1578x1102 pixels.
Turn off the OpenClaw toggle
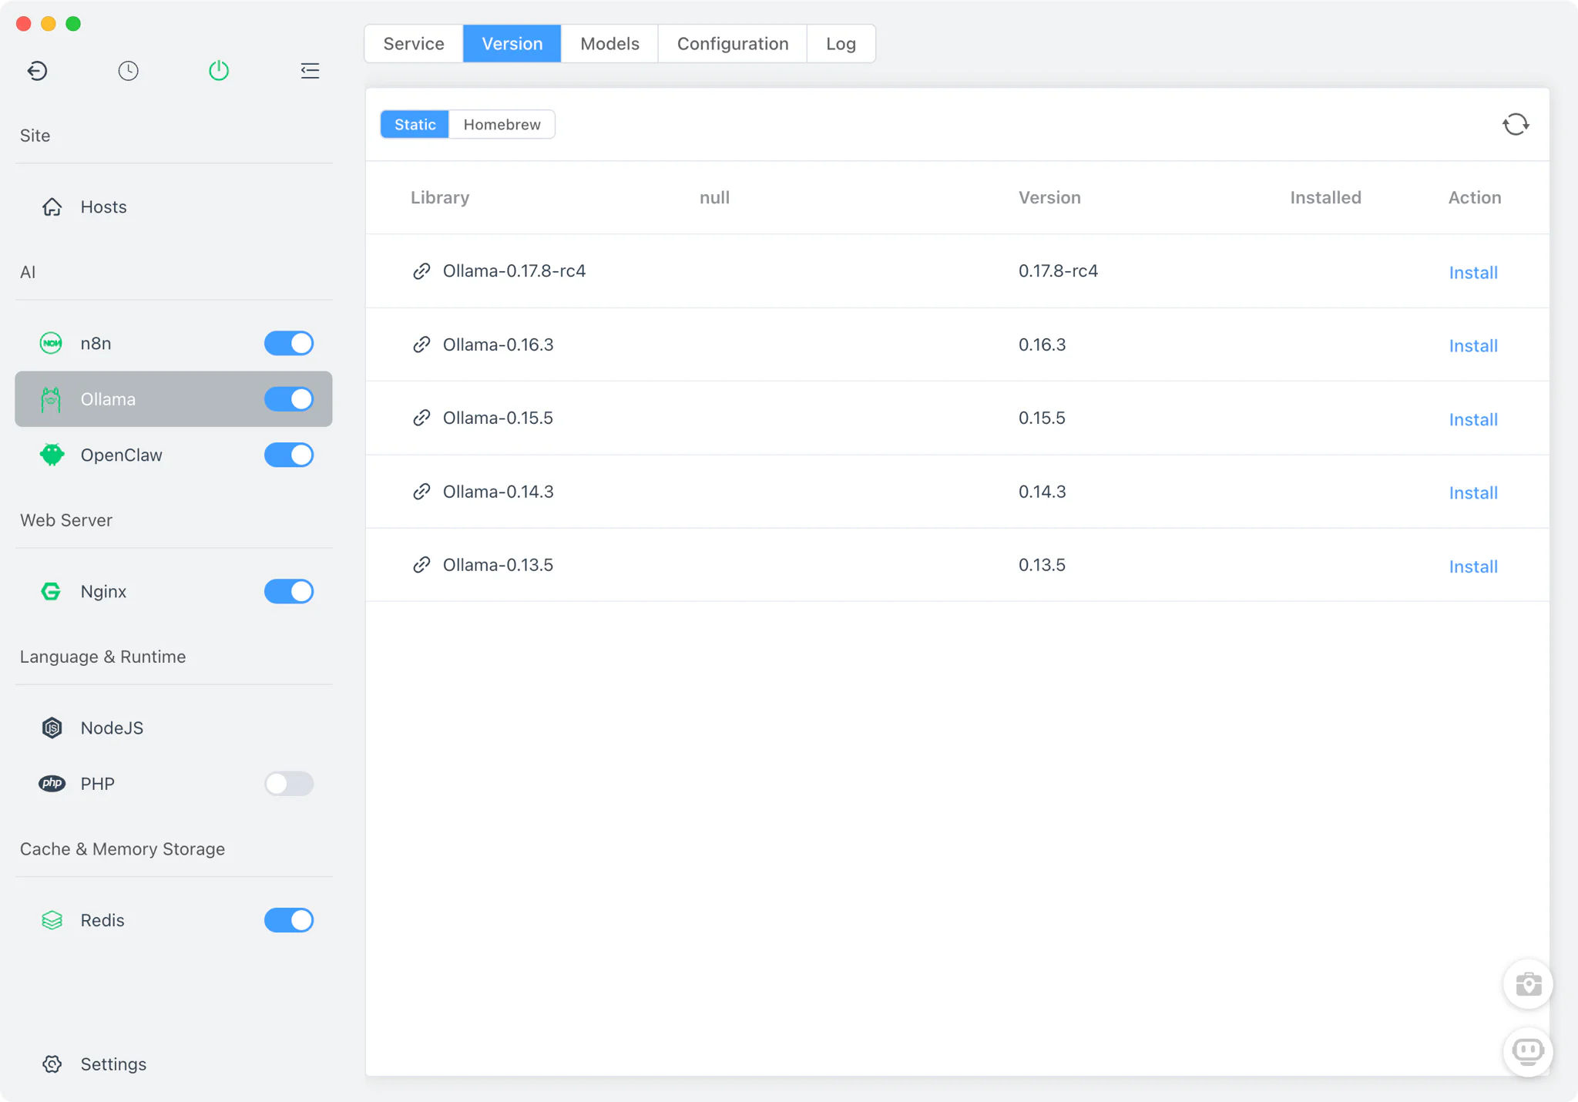(289, 455)
